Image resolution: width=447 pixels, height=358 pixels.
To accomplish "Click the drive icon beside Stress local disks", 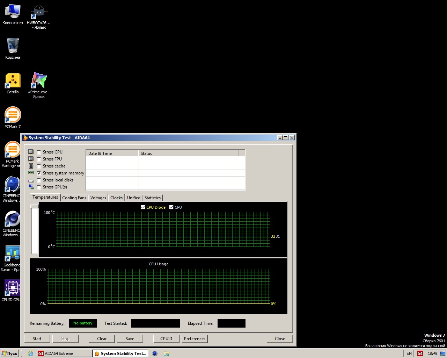I will point(31,180).
